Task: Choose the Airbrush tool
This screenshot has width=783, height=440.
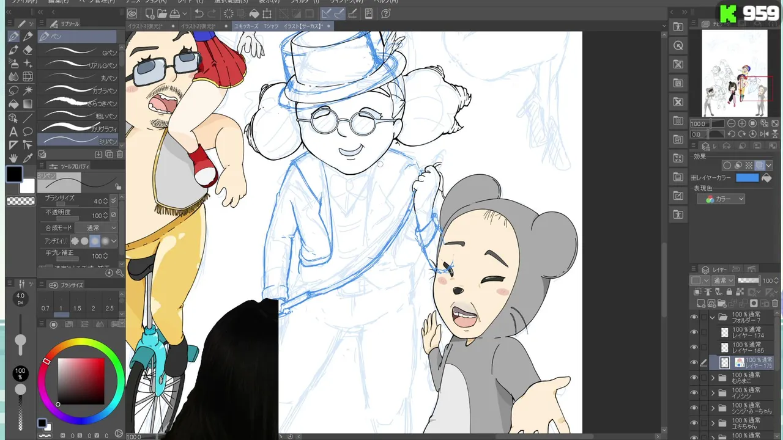Action: (13, 64)
